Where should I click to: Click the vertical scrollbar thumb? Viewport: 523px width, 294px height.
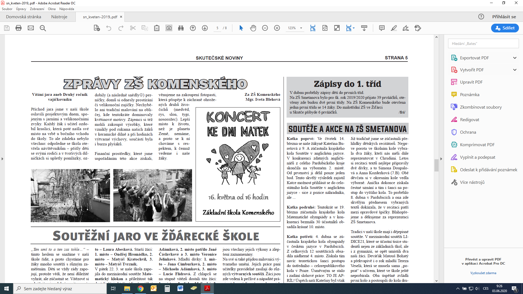[x=436, y=165]
